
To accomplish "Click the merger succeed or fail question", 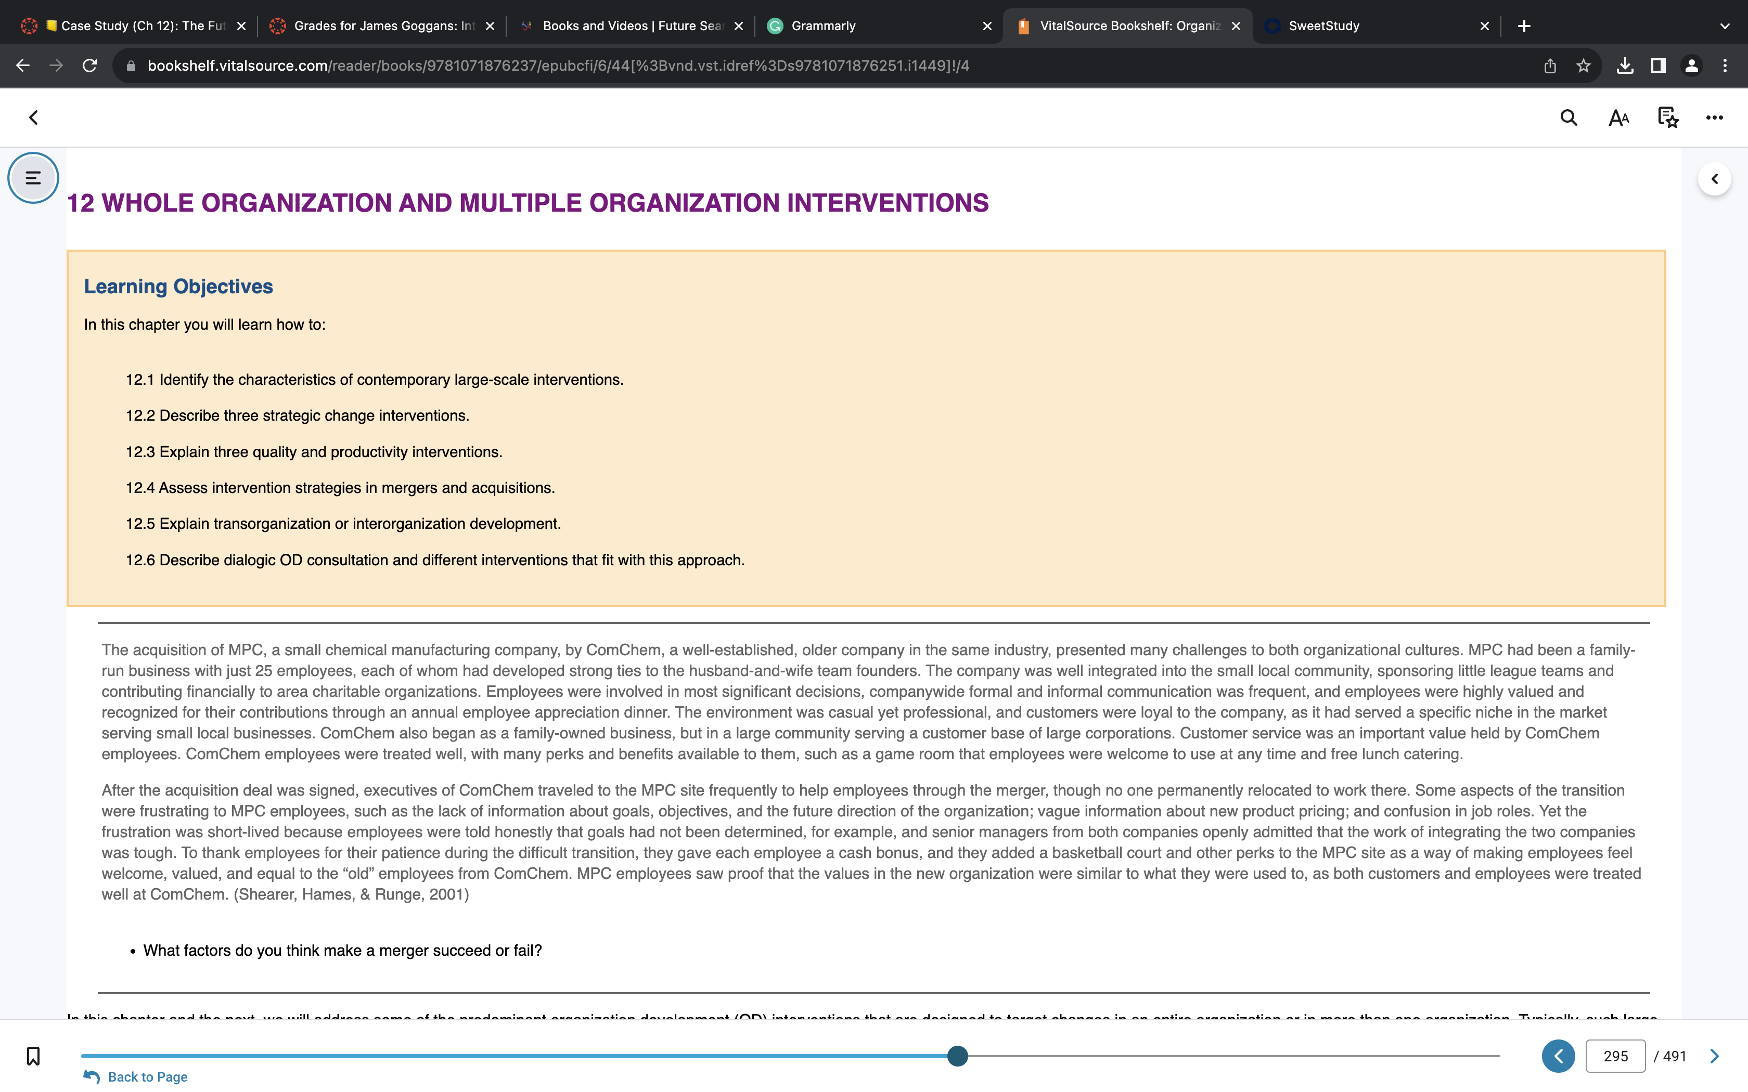I will tap(342, 951).
